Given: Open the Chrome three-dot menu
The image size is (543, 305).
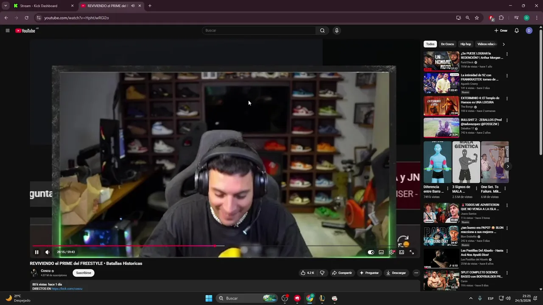Looking at the screenshot, I should point(537,18).
